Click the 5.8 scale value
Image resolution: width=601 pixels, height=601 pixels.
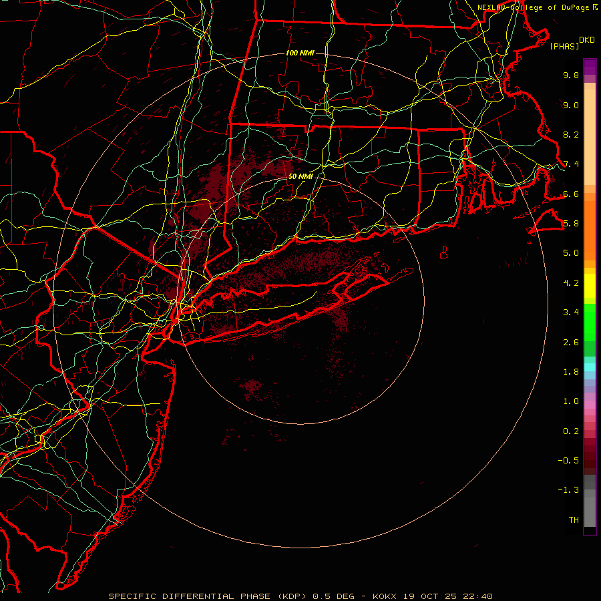tap(571, 224)
